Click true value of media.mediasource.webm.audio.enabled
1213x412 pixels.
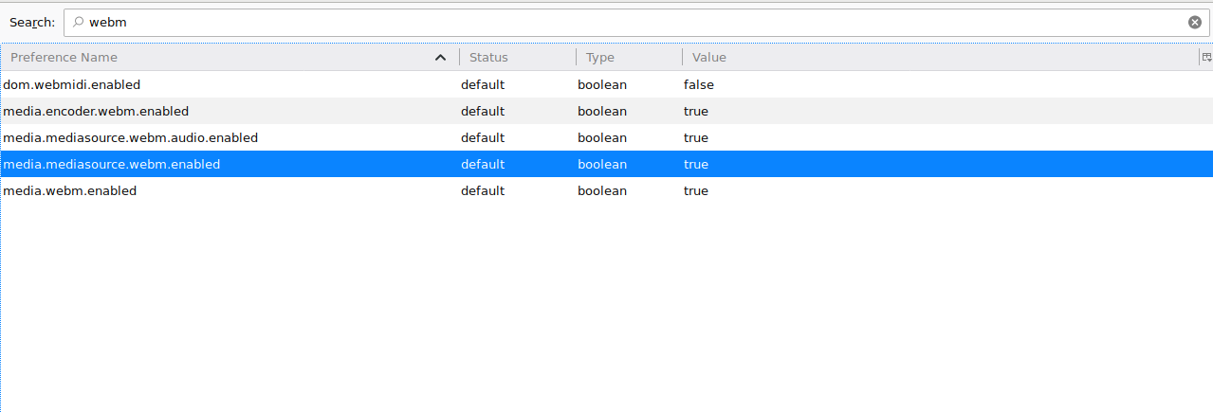pos(696,137)
